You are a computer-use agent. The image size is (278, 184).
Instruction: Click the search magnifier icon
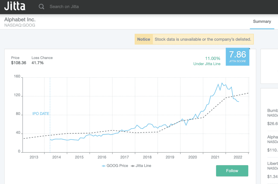pos(42,7)
